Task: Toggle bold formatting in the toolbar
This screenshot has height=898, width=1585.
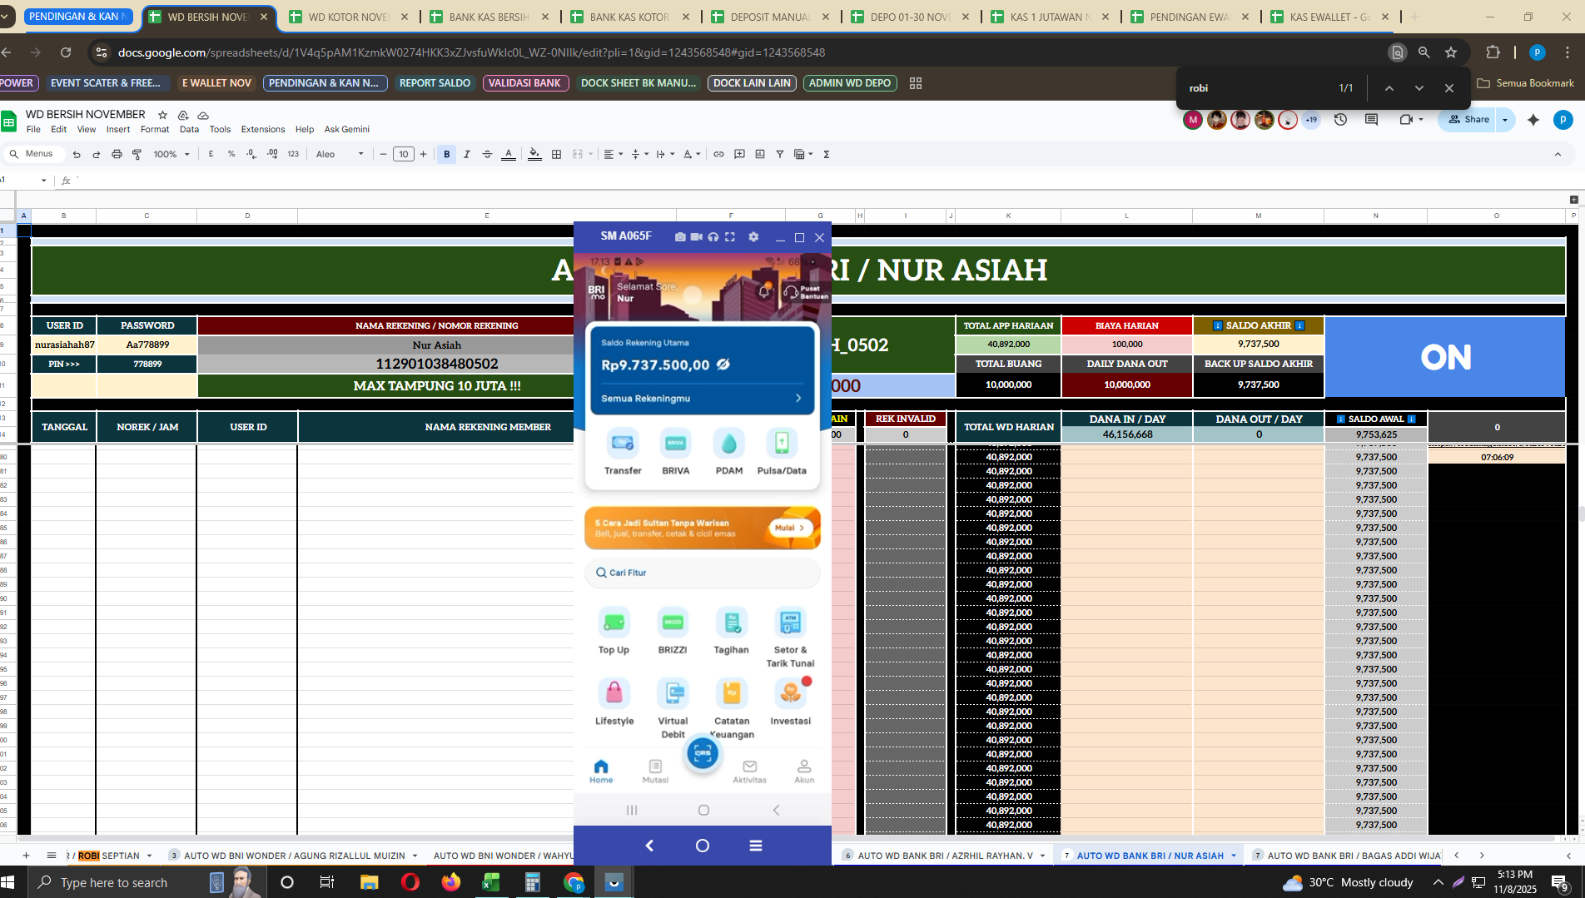Action: click(447, 154)
